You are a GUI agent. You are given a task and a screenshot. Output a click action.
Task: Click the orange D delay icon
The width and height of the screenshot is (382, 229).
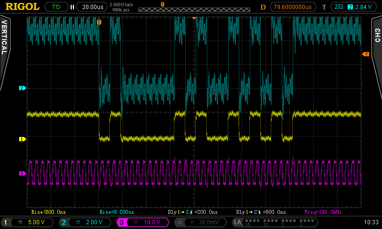tap(263, 7)
